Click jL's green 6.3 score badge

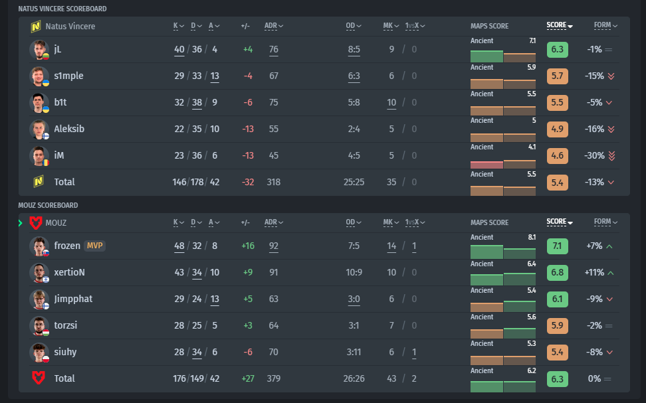tap(558, 49)
